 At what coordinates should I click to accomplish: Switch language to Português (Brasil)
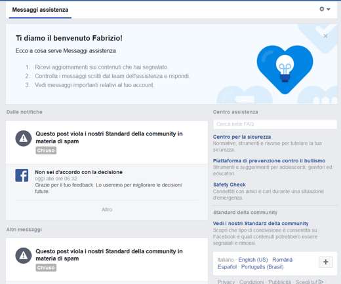pyautogui.click(x=262, y=267)
